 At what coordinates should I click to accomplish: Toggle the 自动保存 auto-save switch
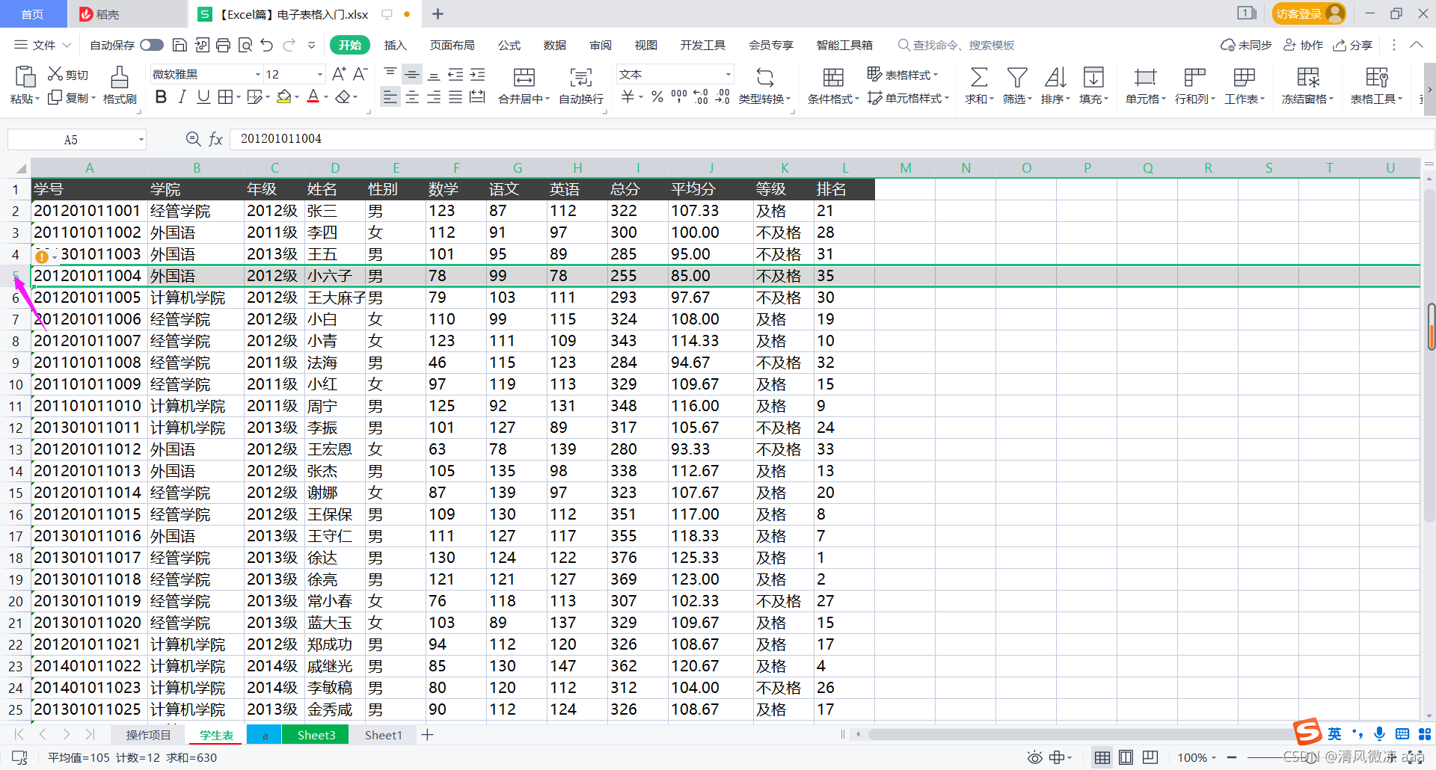tap(152, 46)
